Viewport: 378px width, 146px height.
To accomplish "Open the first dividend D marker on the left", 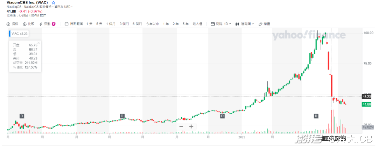I will pos(22,116).
